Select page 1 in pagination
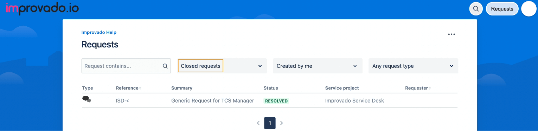This screenshot has width=538, height=131. click(x=270, y=123)
